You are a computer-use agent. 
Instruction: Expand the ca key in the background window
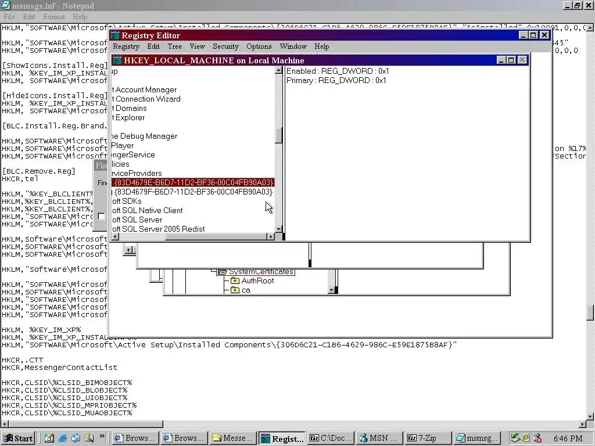(235, 290)
